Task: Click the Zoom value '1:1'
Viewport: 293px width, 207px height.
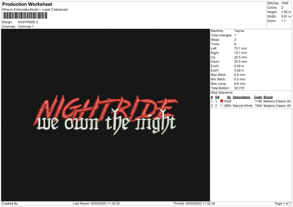Action: pyautogui.click(x=283, y=21)
